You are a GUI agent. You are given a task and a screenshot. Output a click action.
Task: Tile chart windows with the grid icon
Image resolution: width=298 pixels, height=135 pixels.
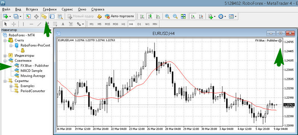183,16
